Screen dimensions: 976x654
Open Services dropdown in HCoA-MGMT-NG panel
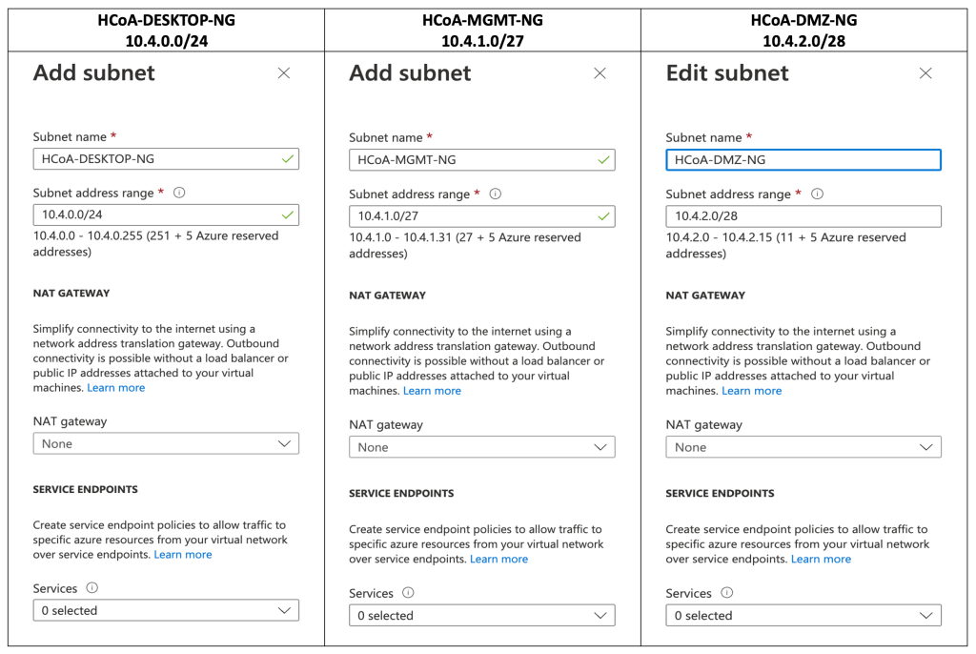(x=481, y=616)
